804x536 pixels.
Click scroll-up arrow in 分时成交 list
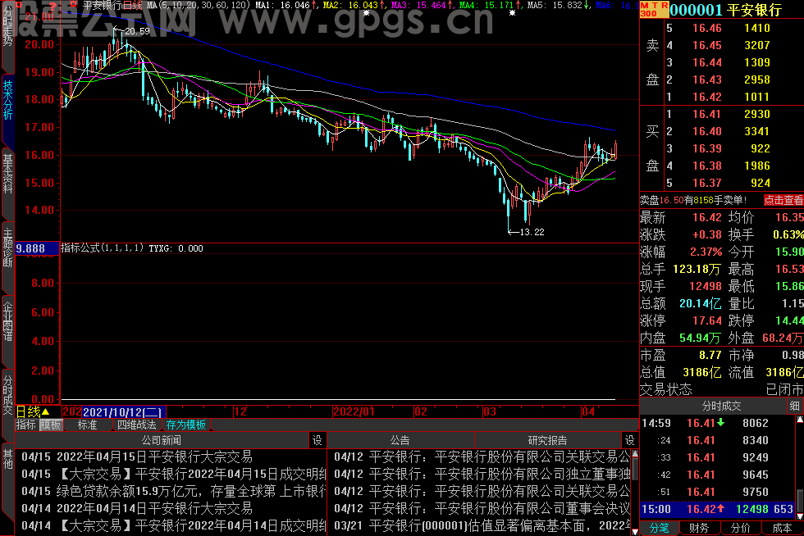click(800, 420)
